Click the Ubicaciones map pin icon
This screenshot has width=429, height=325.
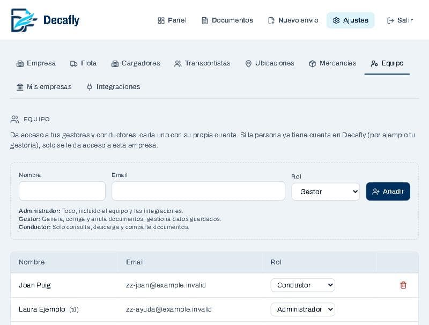pyautogui.click(x=248, y=64)
